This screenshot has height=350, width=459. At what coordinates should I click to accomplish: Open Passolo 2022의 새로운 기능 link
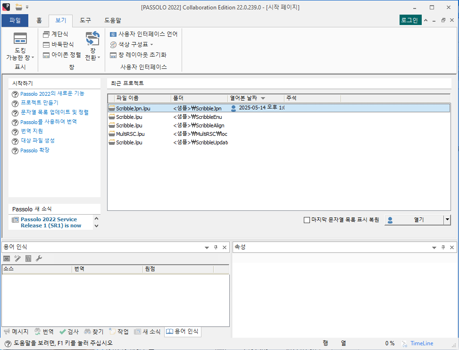point(52,94)
